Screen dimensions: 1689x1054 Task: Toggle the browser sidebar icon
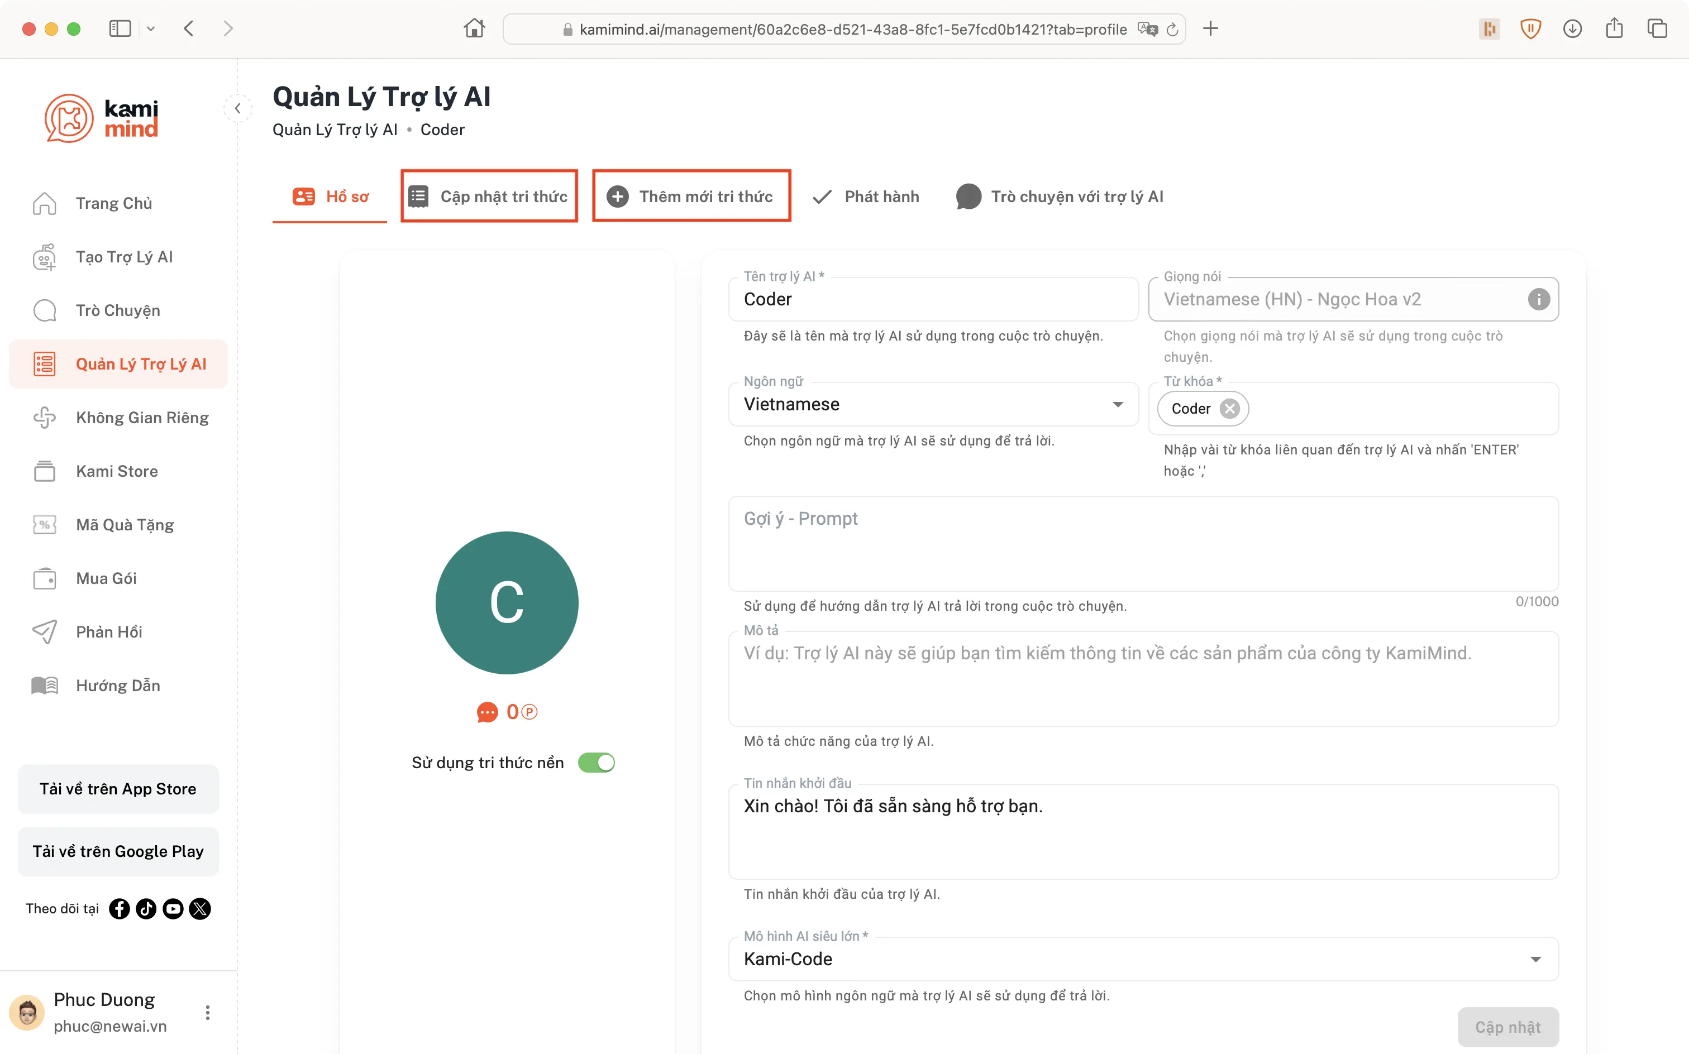pos(120,28)
